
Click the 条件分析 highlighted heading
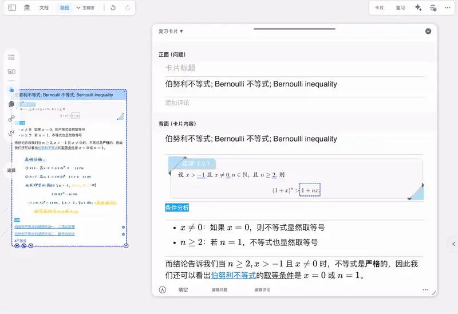[x=177, y=208]
